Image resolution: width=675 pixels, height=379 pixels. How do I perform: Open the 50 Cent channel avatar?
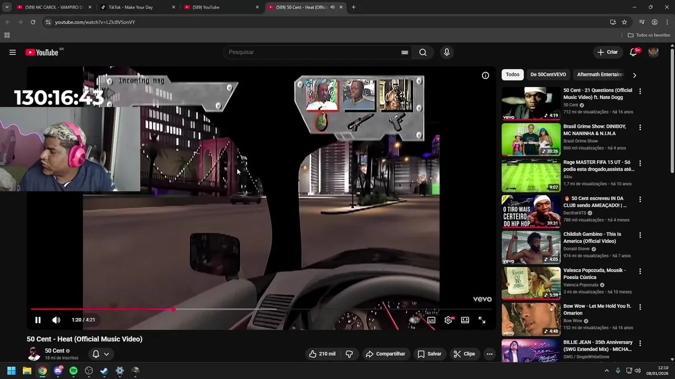click(34, 354)
